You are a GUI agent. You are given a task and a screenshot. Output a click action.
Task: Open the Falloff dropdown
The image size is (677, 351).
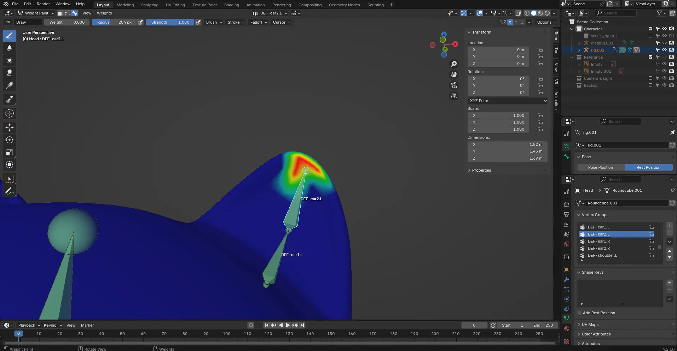click(x=259, y=22)
